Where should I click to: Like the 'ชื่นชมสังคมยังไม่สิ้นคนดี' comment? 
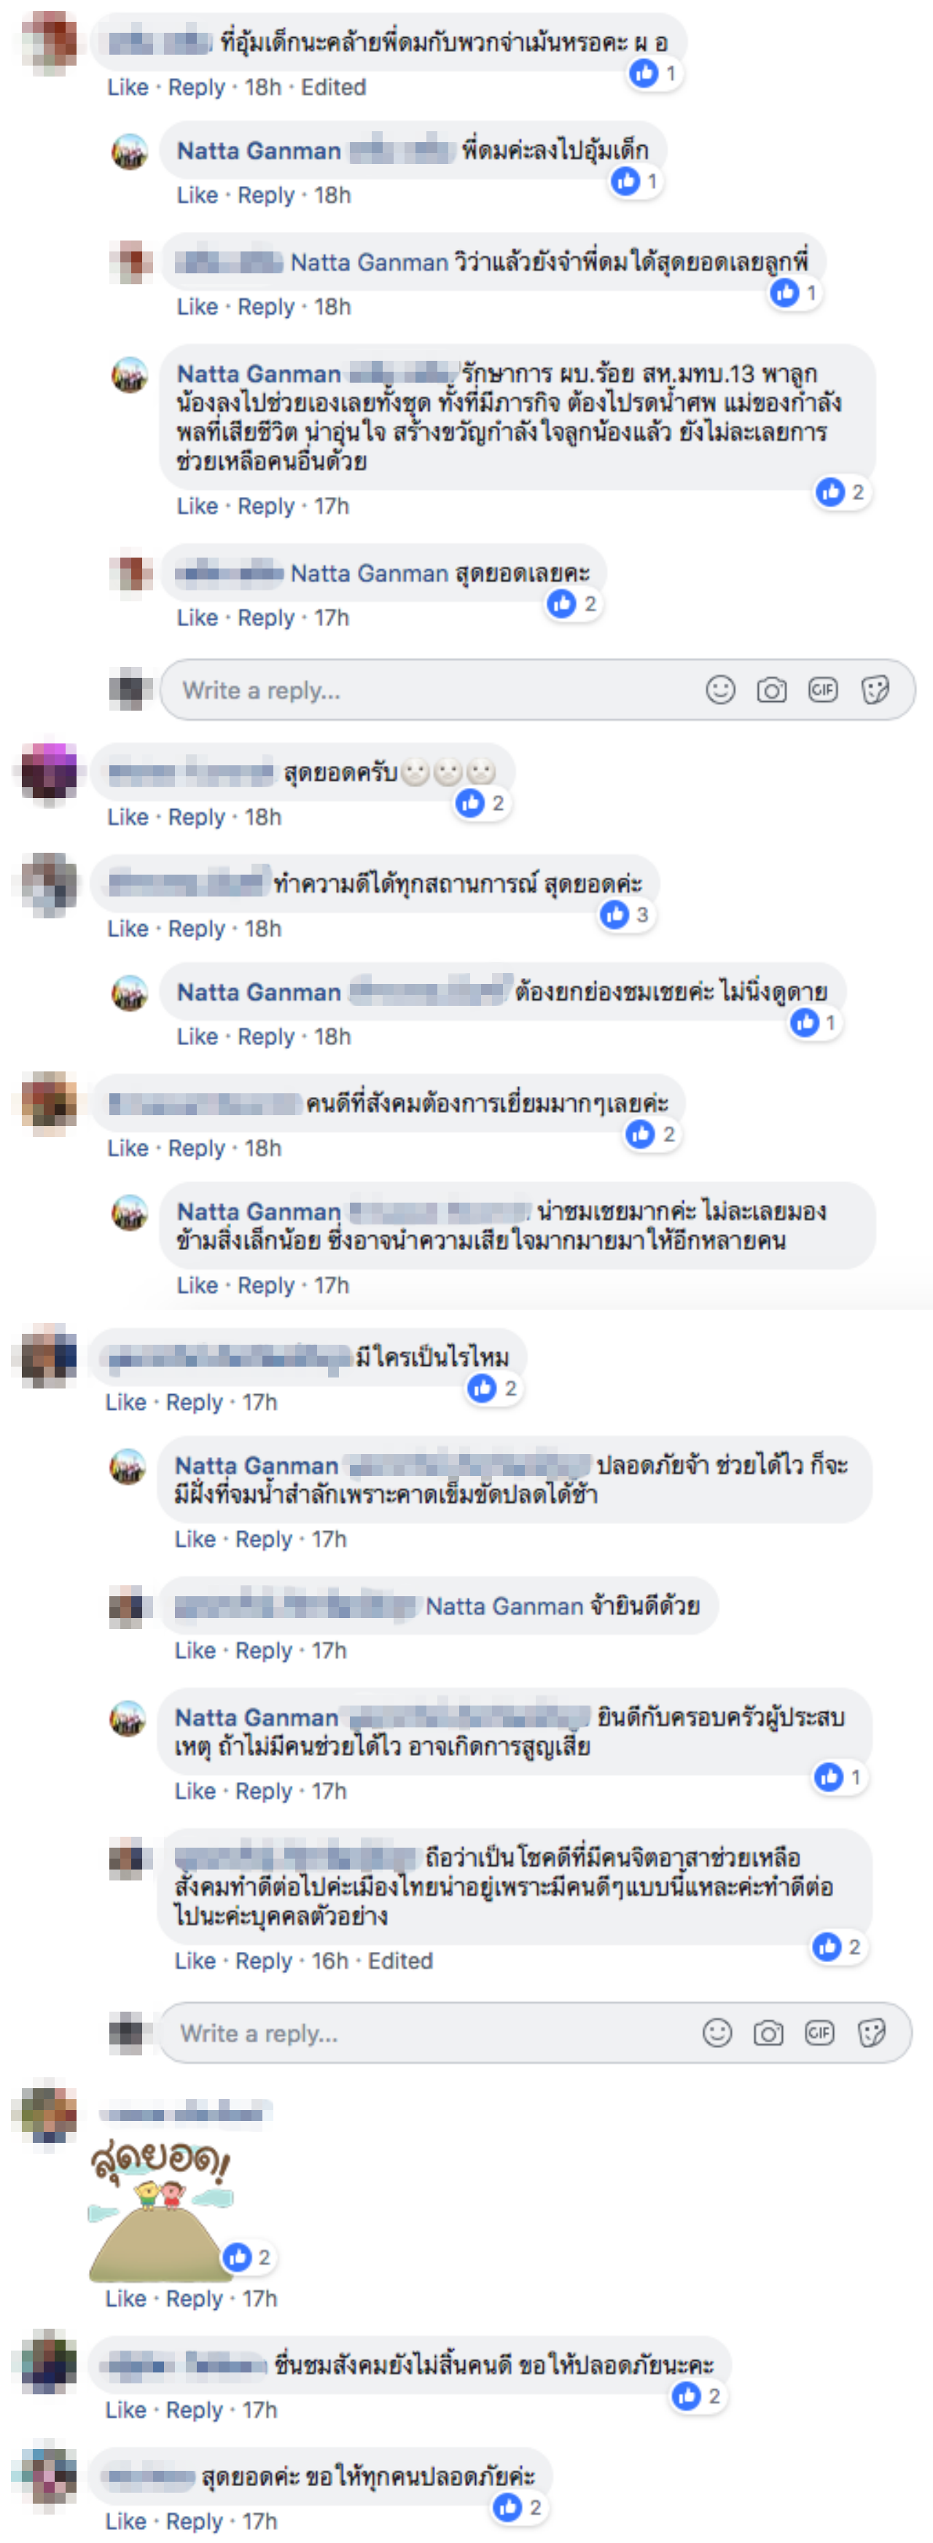pyautogui.click(x=125, y=2410)
